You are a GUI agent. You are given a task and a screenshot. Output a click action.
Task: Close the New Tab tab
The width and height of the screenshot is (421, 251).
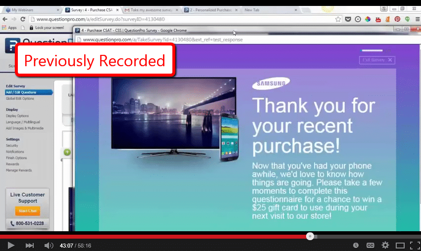pyautogui.click(x=296, y=10)
